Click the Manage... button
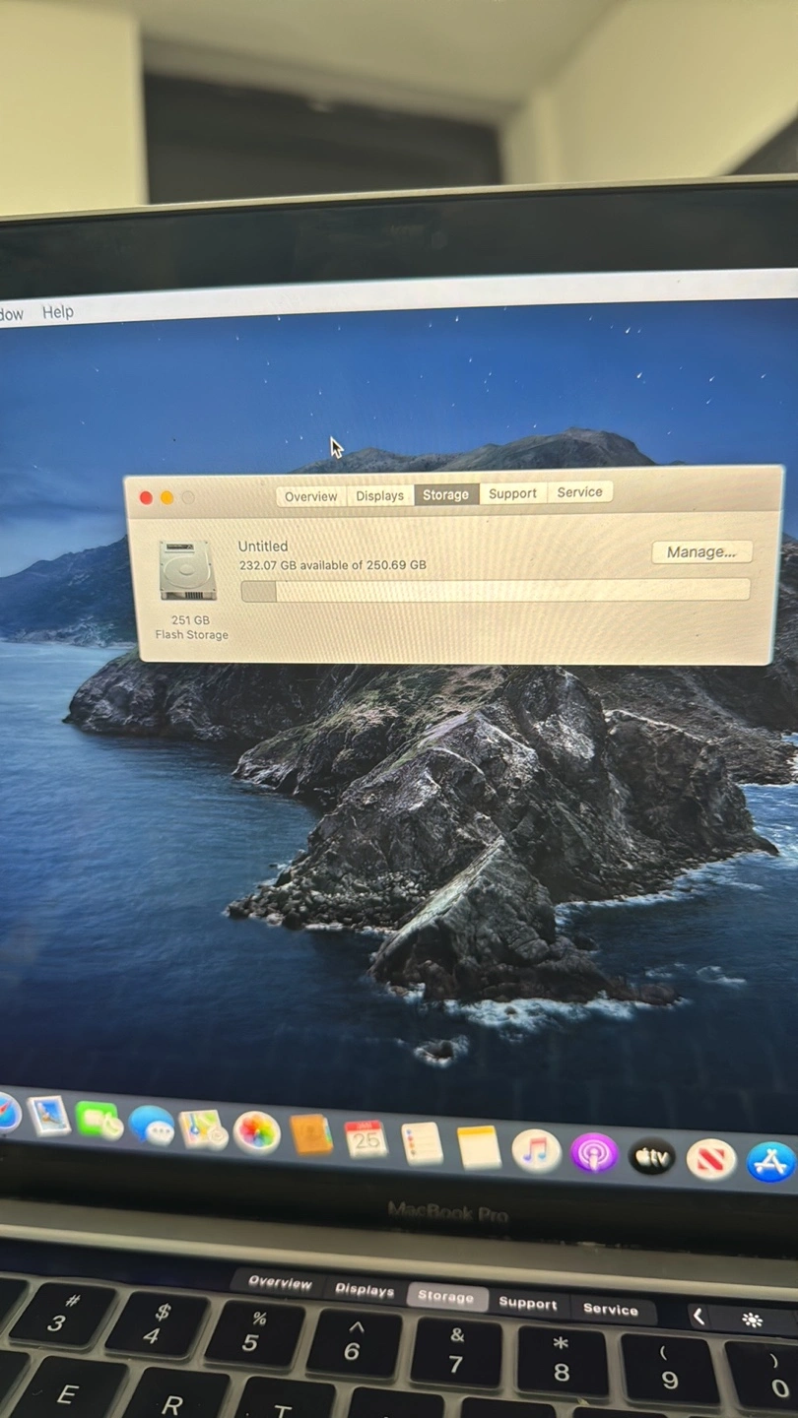798x1418 pixels. click(x=701, y=552)
